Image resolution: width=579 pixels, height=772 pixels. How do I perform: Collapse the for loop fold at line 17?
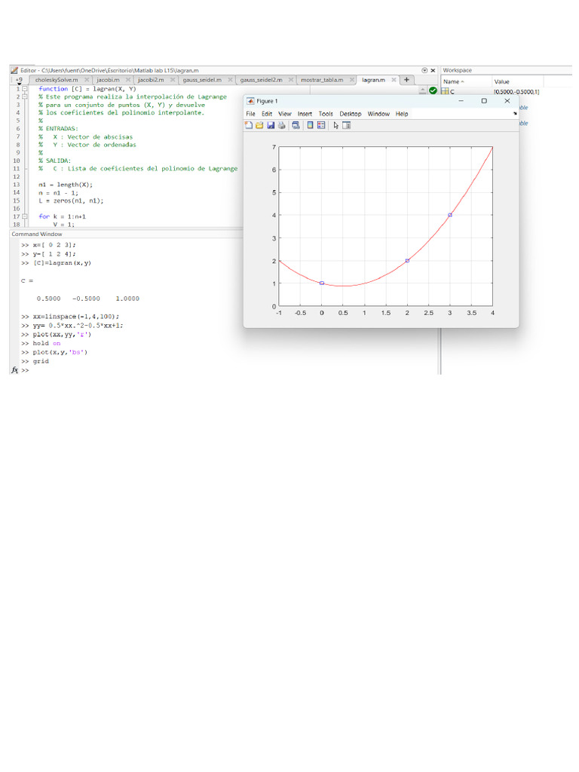click(24, 216)
